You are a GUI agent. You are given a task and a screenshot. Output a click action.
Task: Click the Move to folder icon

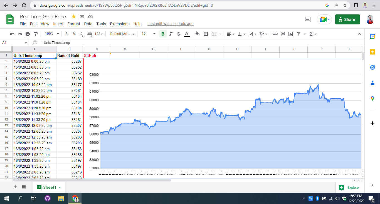(x=82, y=16)
